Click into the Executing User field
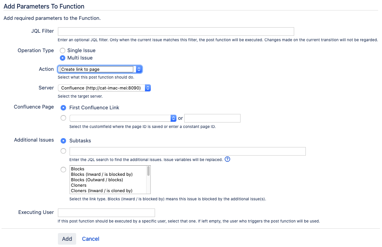382x247 pixels. coord(106,213)
